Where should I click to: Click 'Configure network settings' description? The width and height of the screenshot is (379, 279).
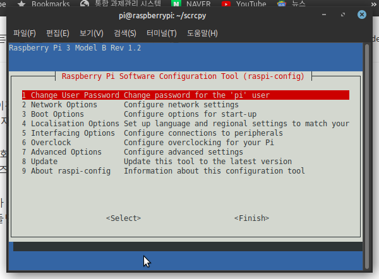pos(181,105)
